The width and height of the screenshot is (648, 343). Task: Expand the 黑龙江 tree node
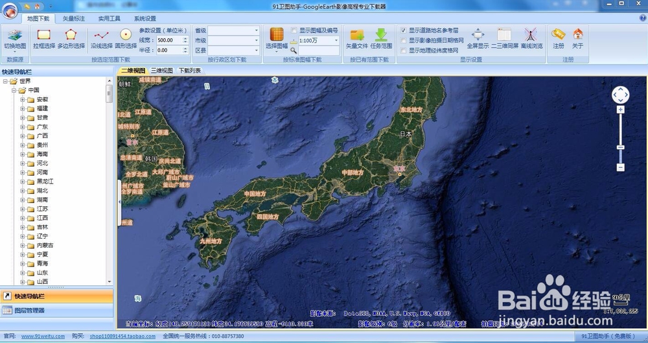coord(22,181)
